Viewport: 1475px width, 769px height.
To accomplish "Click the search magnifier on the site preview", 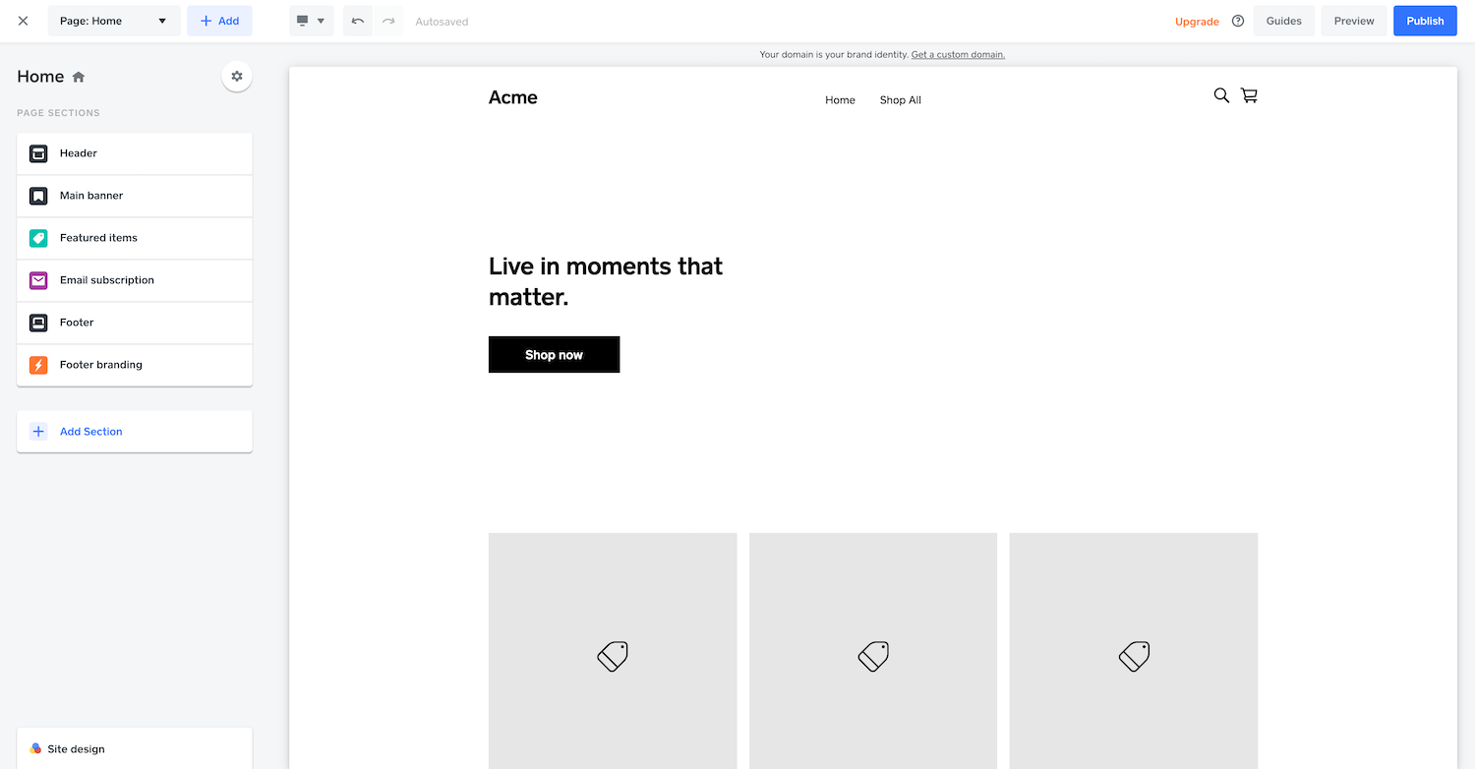I will tap(1221, 95).
